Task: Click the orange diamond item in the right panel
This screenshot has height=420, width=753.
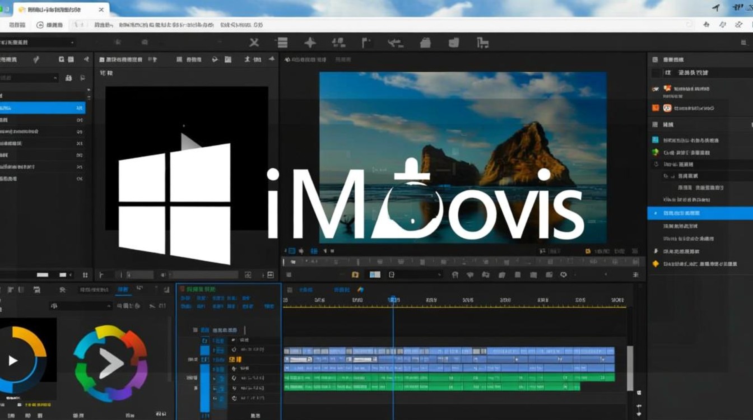Action: 656,264
